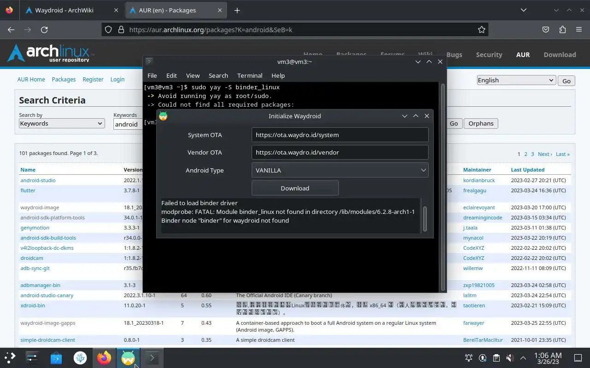Show desktop with the panel corner button
This screenshot has height=368, width=590.
tap(578, 358)
